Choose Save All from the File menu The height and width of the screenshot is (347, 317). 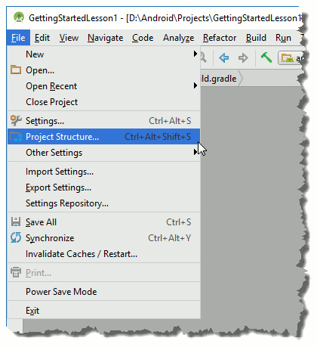click(103, 222)
